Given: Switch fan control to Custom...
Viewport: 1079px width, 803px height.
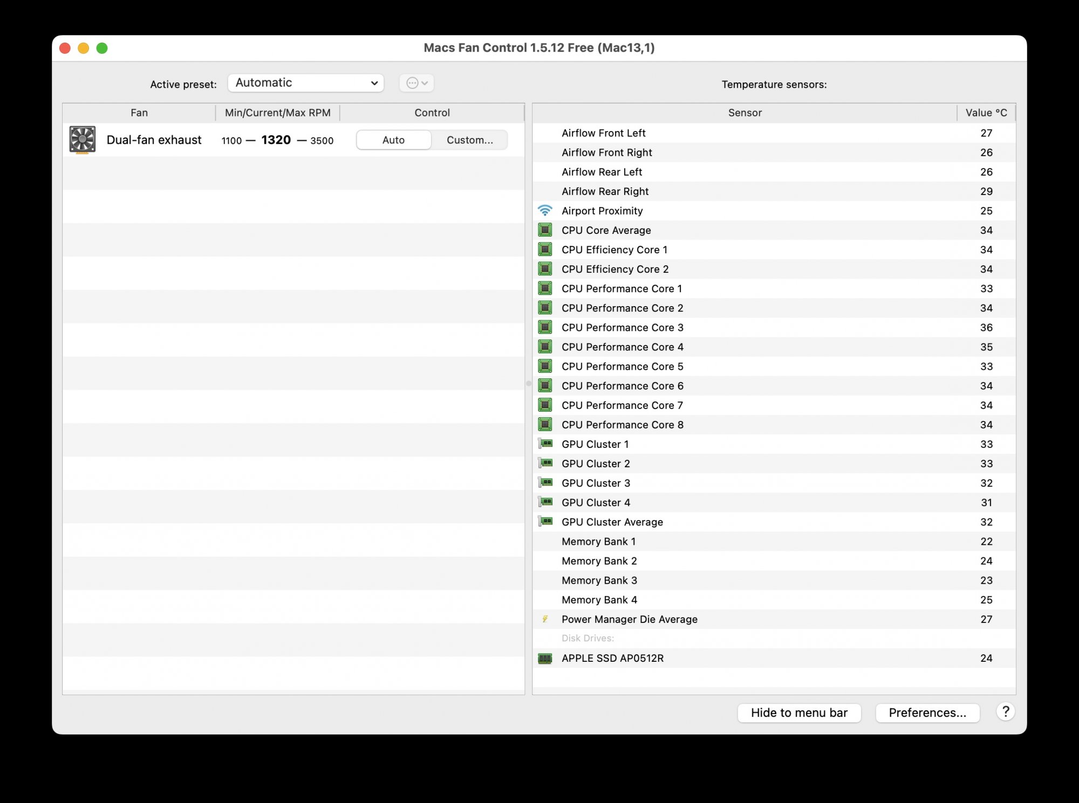Looking at the screenshot, I should pyautogui.click(x=469, y=140).
